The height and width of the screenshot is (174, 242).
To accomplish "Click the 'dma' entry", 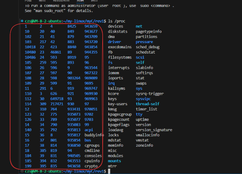I will pos(111,37).
